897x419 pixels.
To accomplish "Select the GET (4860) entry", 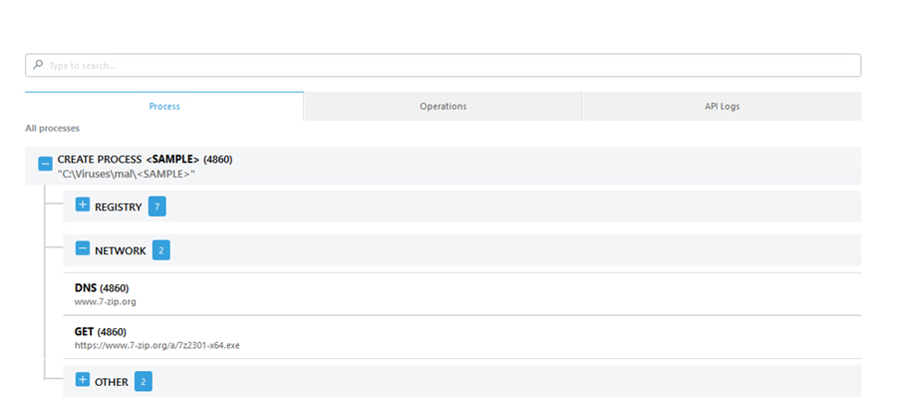I will [x=461, y=338].
